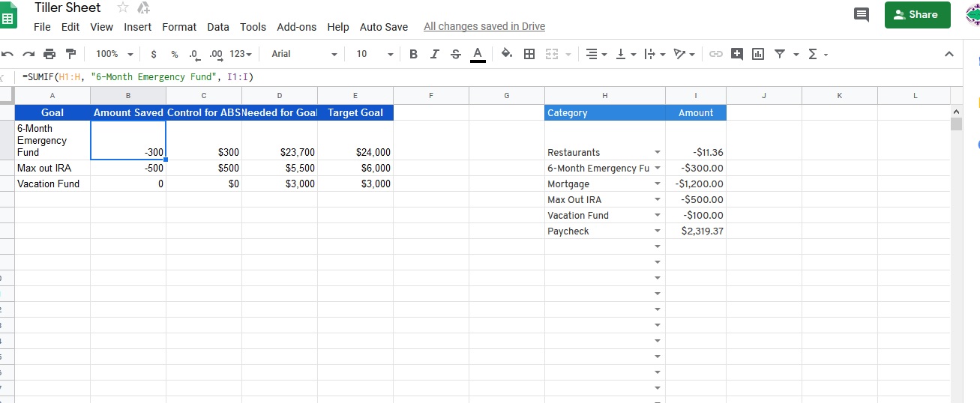Open the Edit menu
Screen dimensions: 980x403
70,27
